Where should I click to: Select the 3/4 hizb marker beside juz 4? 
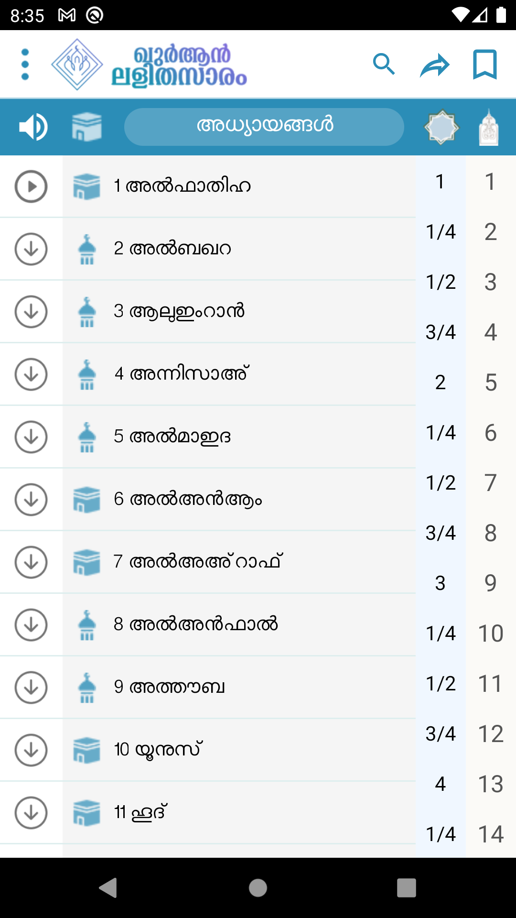[441, 332]
